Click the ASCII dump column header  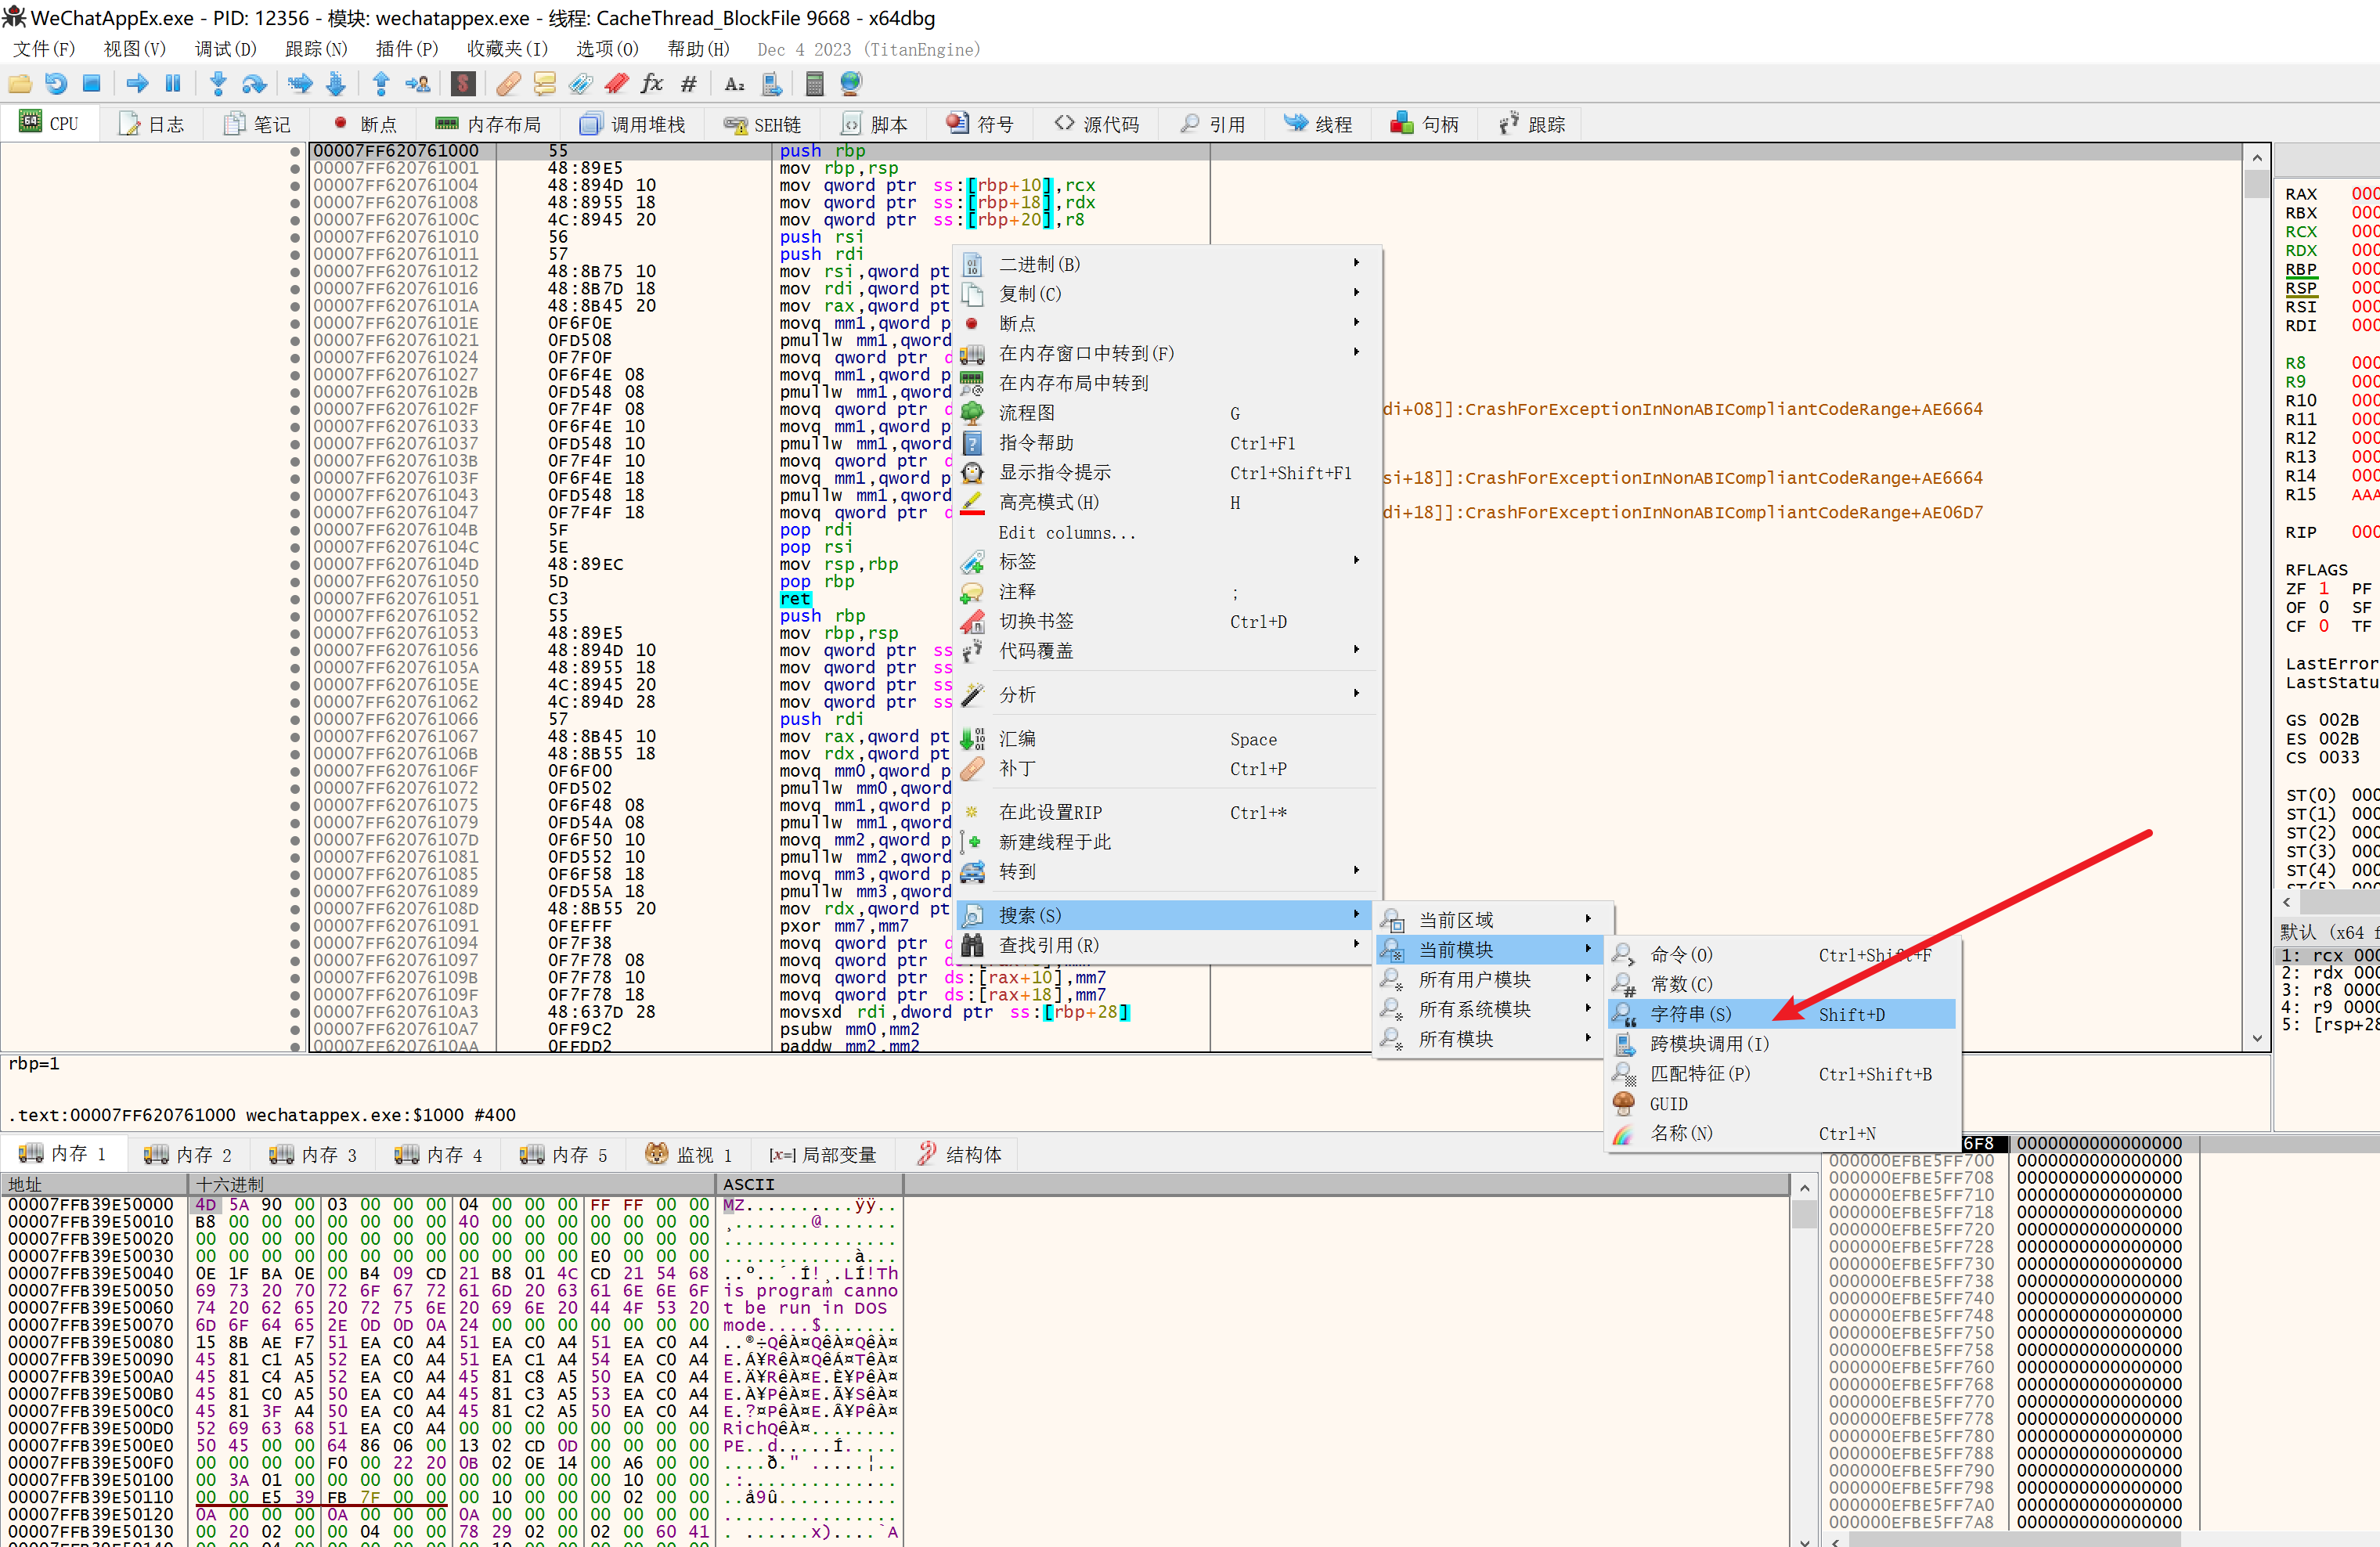809,1185
